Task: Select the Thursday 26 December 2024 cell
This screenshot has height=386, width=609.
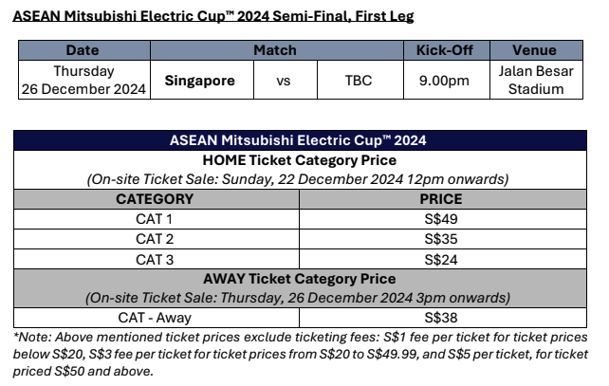Action: [84, 81]
